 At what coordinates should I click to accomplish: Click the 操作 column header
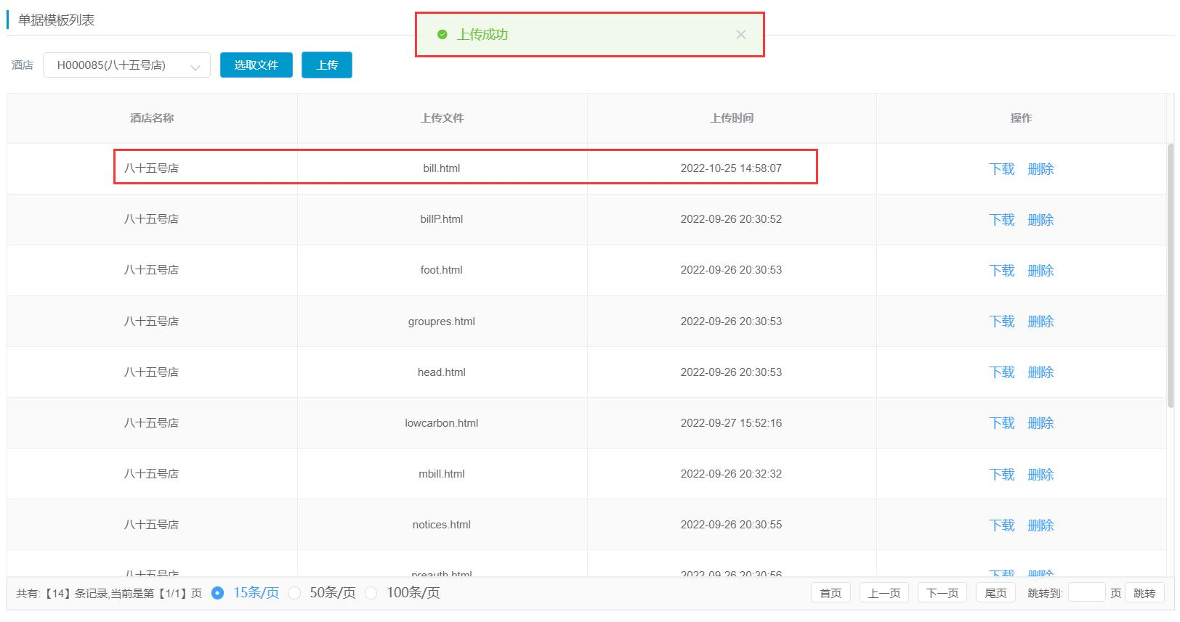(x=1021, y=118)
